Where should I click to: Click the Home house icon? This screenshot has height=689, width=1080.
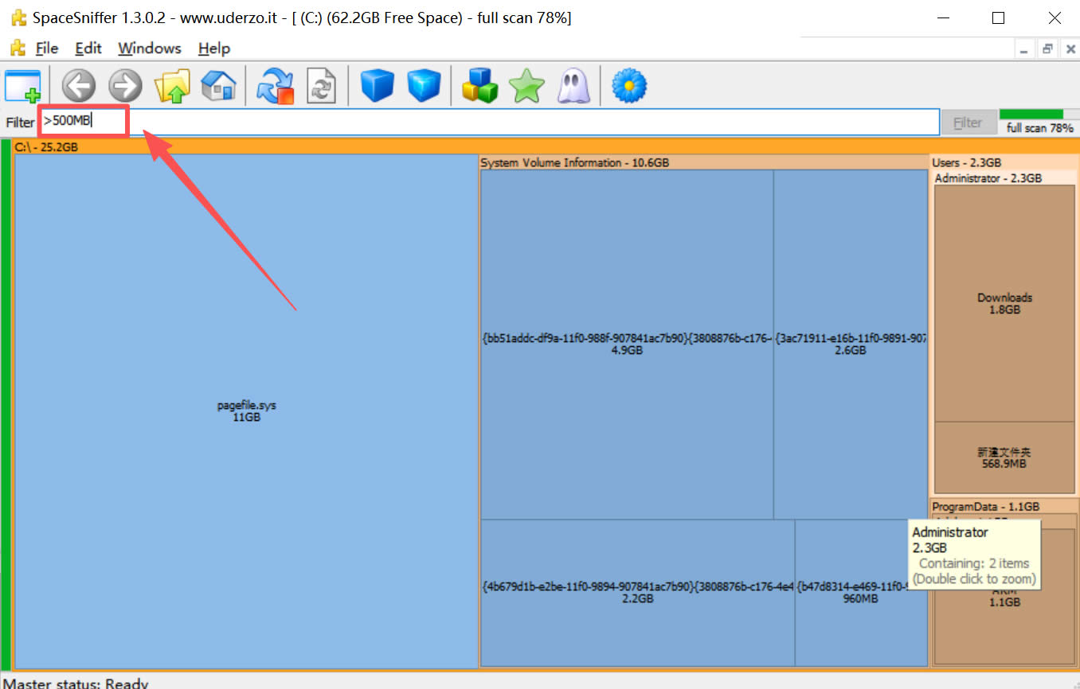[218, 86]
